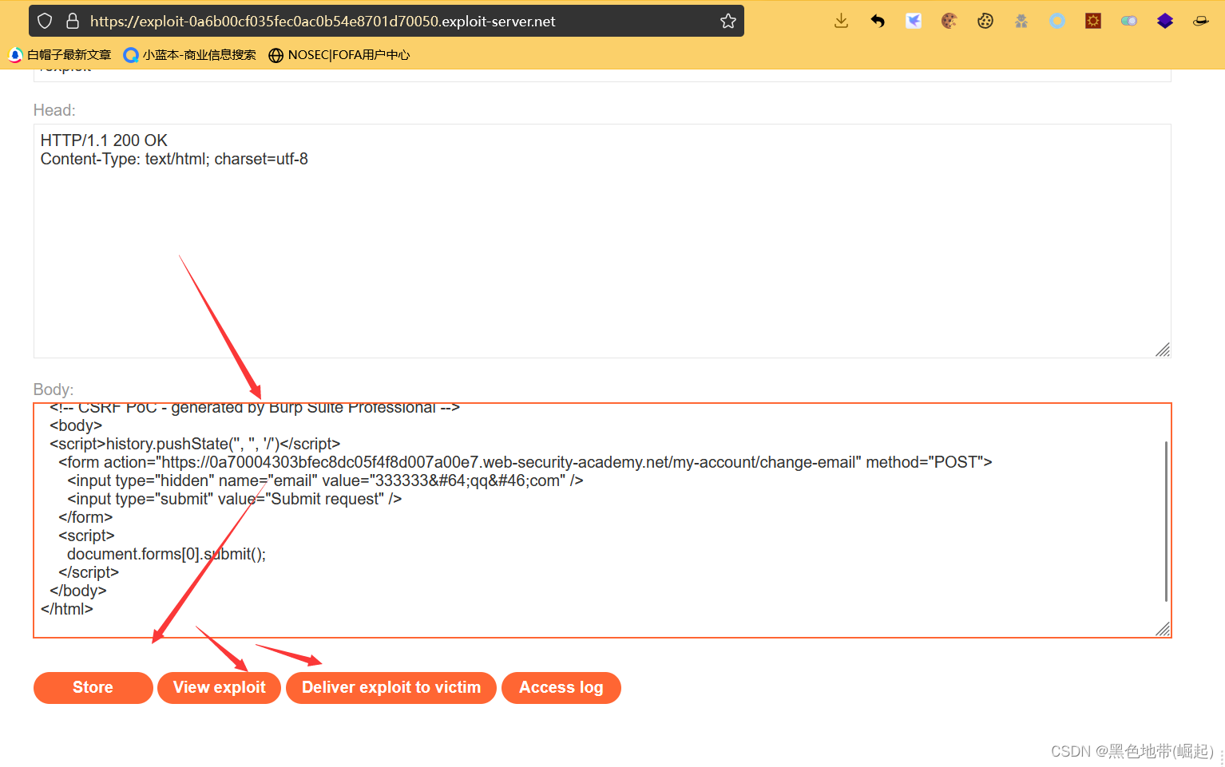Click the padlock site security icon
The image size is (1225, 767).
click(73, 21)
